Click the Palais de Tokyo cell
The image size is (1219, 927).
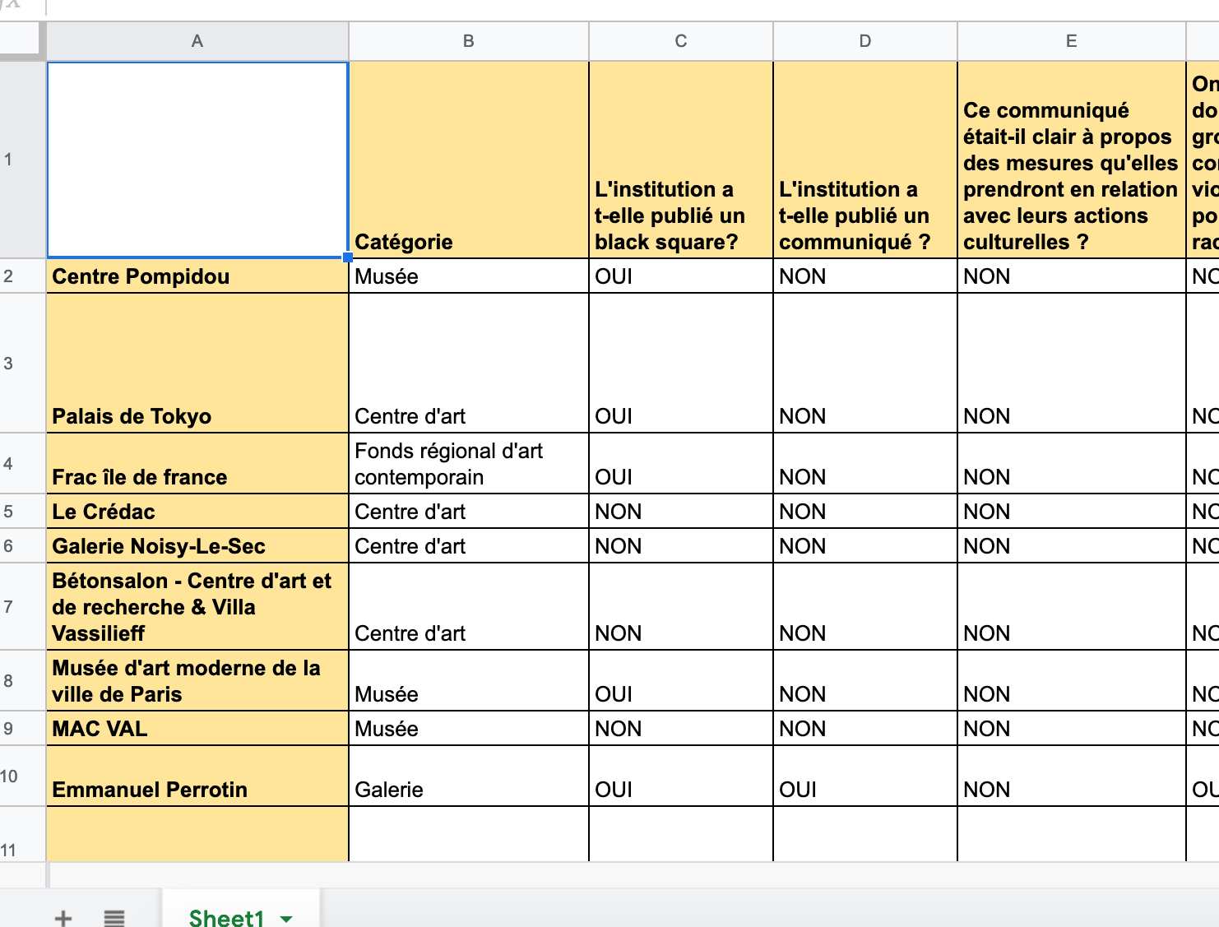[197, 364]
